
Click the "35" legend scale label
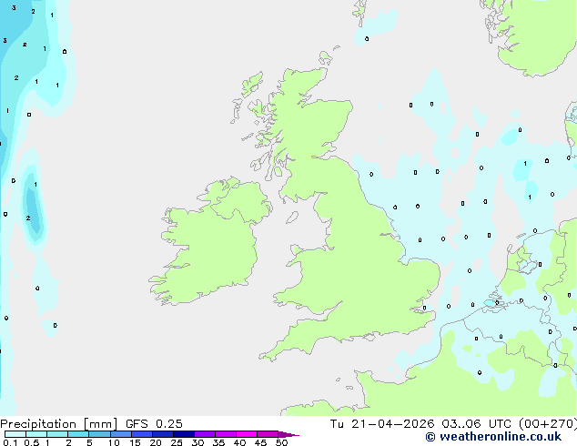click(218, 442)
